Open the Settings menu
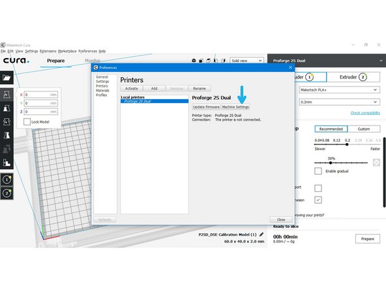Screen dimensions: 386x290 pyautogui.click(x=31, y=51)
